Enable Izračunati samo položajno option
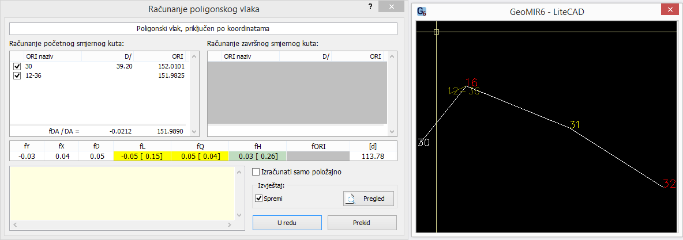683x240 pixels. tap(256, 172)
